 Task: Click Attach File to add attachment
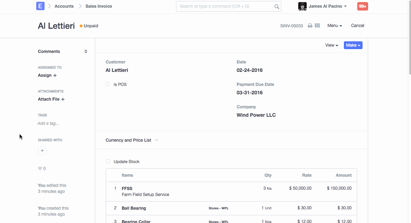(51, 99)
